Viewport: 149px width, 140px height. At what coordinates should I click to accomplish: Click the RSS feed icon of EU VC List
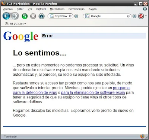click(7, 23)
